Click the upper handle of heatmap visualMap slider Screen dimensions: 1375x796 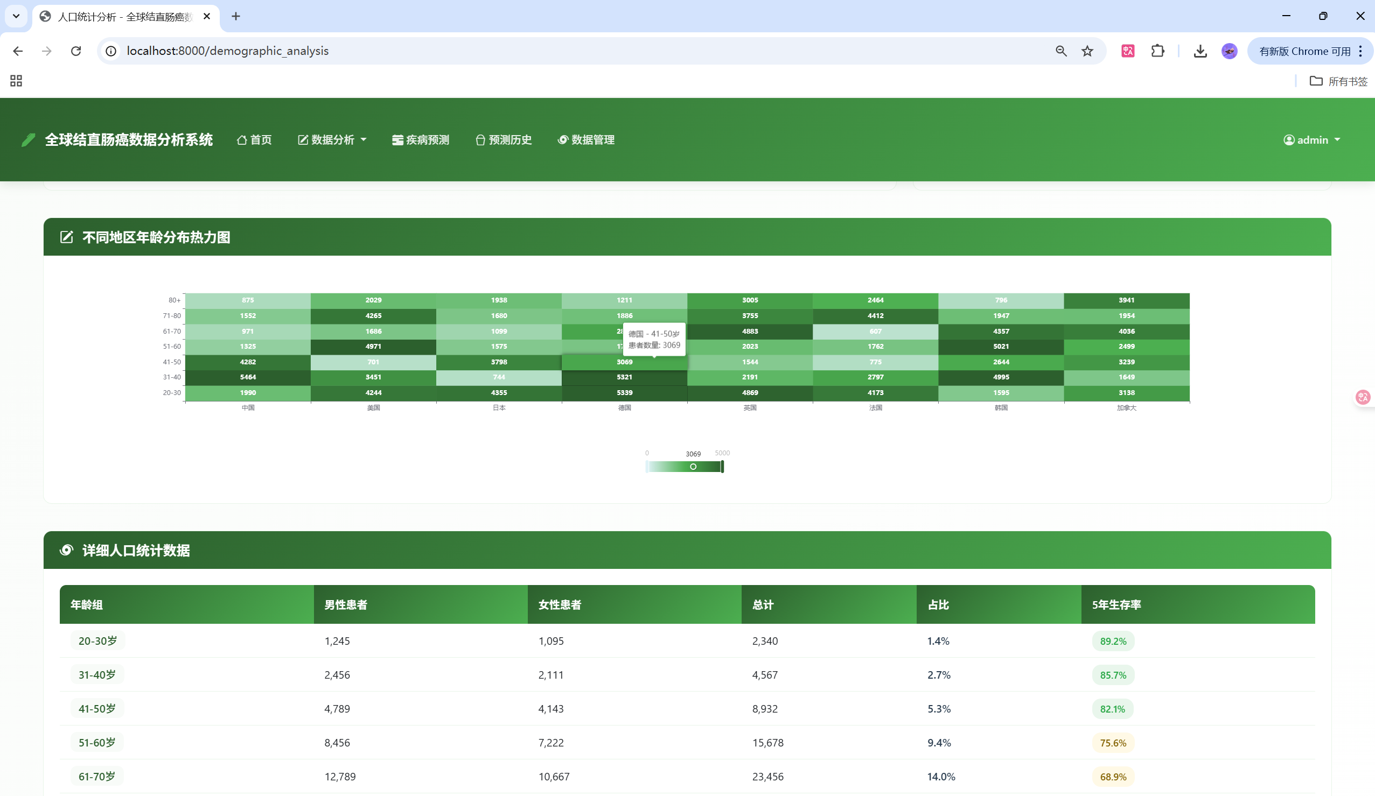click(722, 467)
